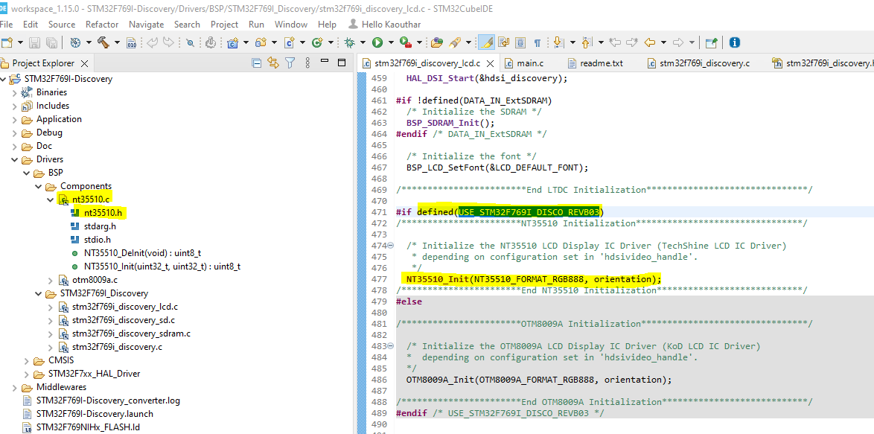This screenshot has width=874, height=434.
Task: Toggle the Filter in Project Explorer
Action: coord(290,63)
